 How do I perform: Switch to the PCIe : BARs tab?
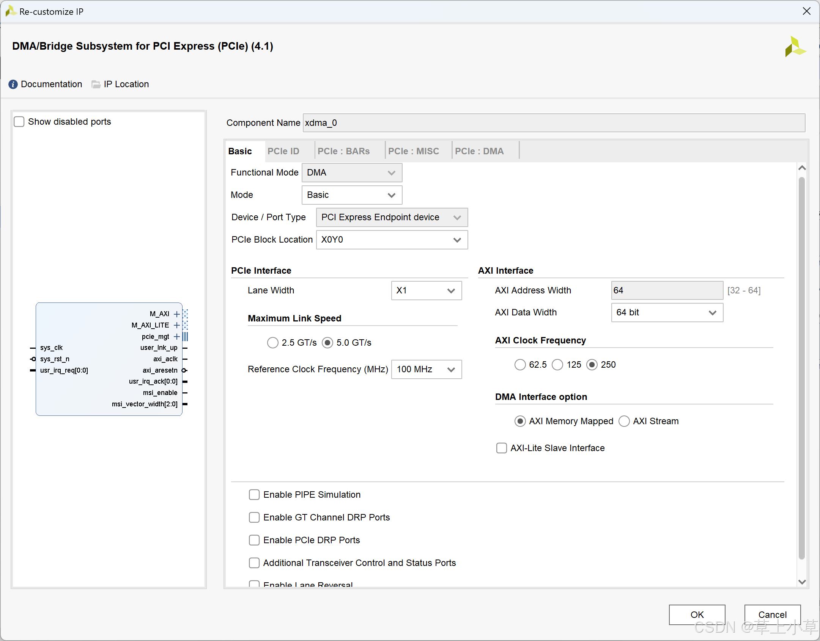(343, 151)
